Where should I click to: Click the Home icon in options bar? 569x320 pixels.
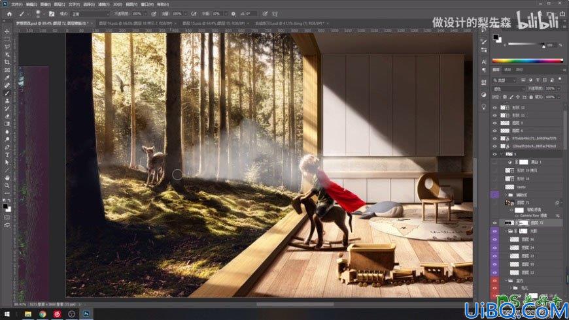(x=9, y=14)
